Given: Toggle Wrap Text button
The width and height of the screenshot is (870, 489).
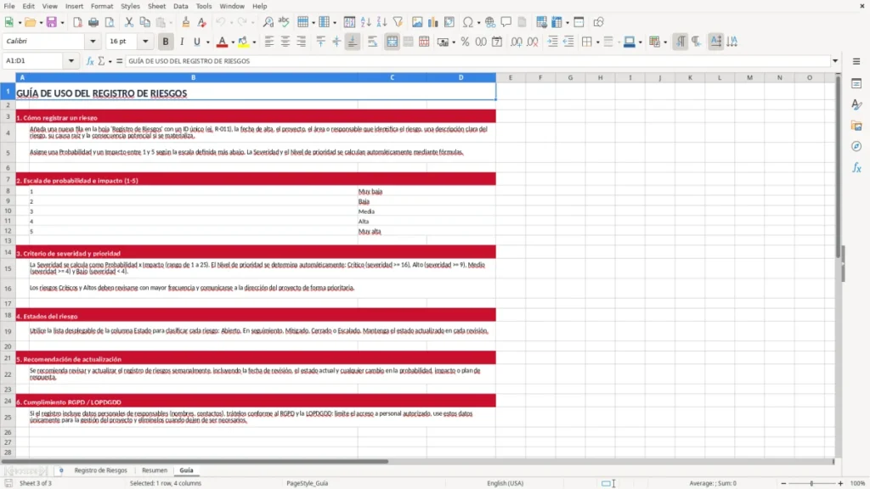Looking at the screenshot, I should point(372,42).
